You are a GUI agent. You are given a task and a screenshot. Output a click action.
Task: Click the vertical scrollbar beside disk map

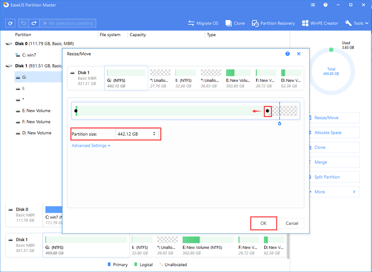288,246
